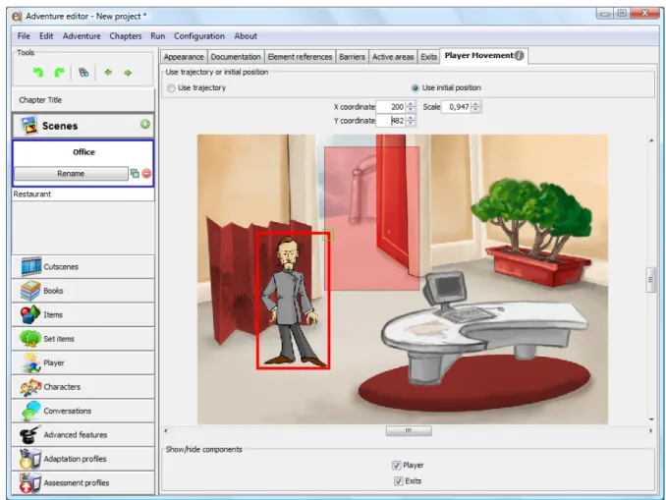Open the Configuration menu
Image resolution: width=666 pixels, height=500 pixels.
tap(199, 36)
